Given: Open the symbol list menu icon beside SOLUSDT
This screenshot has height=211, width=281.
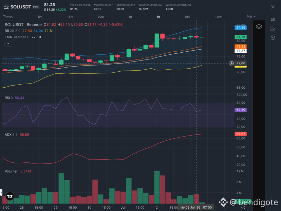Looking at the screenshot, I should pyautogui.click(x=6, y=7).
